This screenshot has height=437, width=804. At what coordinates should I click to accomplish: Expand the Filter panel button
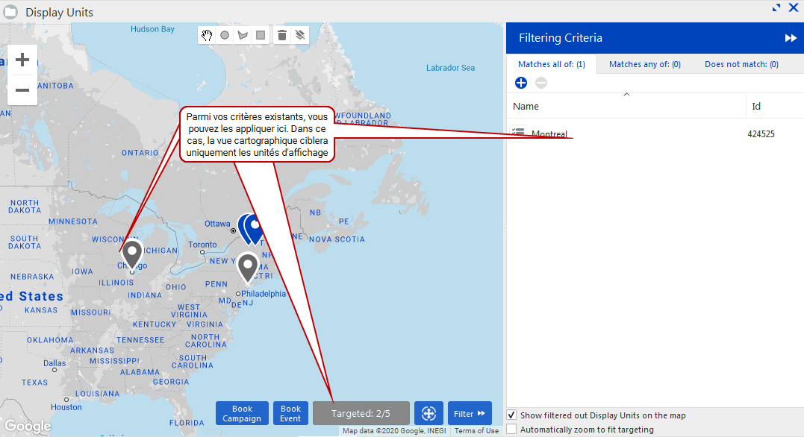pos(470,413)
